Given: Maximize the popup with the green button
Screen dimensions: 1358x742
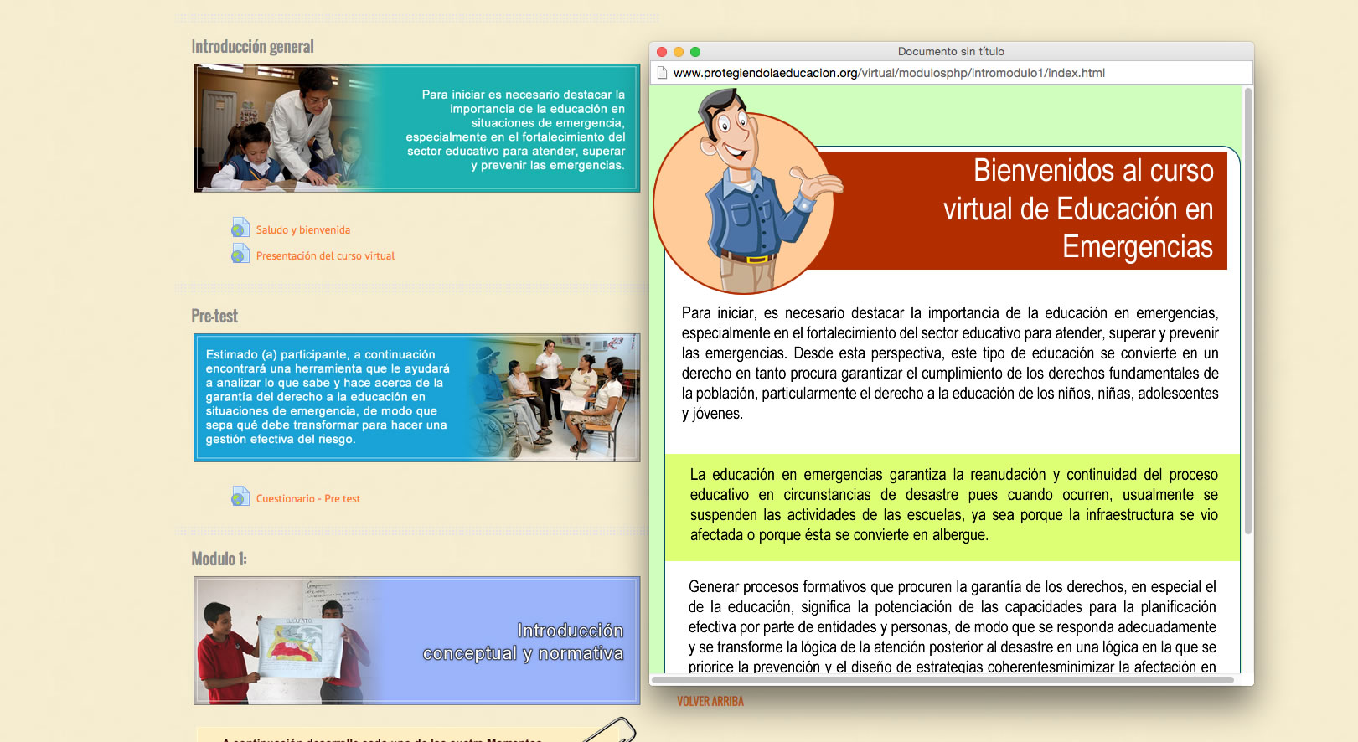Looking at the screenshot, I should (695, 52).
